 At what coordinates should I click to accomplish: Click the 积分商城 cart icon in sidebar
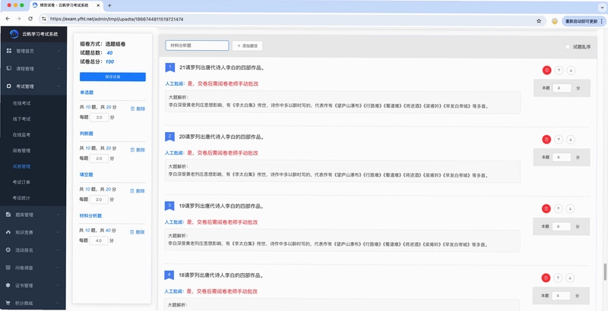coord(8,303)
